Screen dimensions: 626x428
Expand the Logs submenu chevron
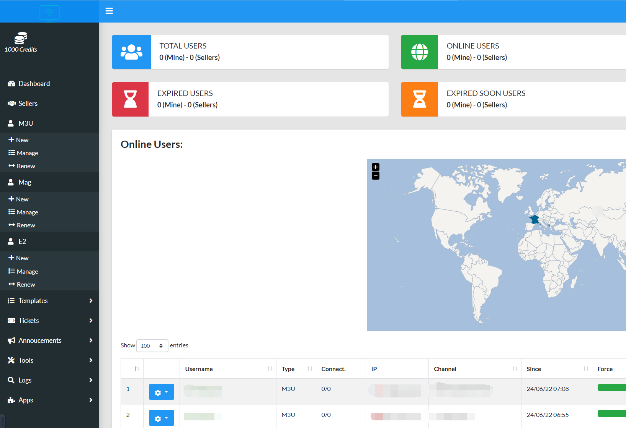click(91, 380)
